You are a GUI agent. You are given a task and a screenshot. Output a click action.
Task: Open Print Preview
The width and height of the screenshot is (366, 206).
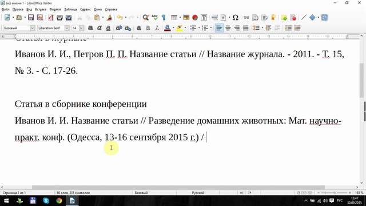pyautogui.click(x=69, y=18)
